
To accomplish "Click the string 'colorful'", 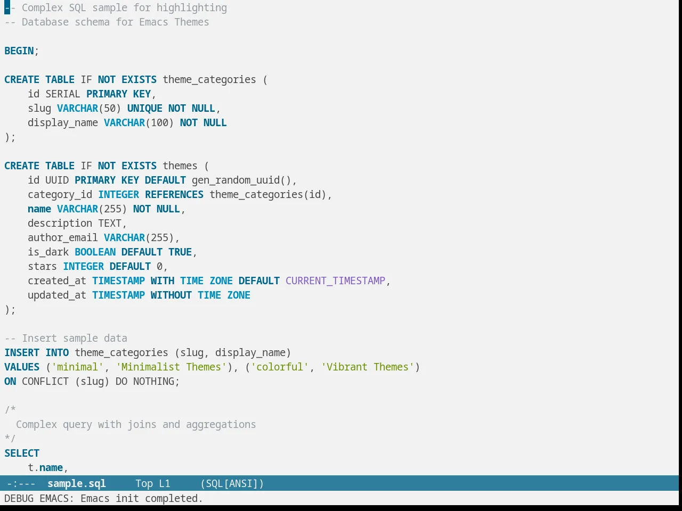I will (x=279, y=367).
